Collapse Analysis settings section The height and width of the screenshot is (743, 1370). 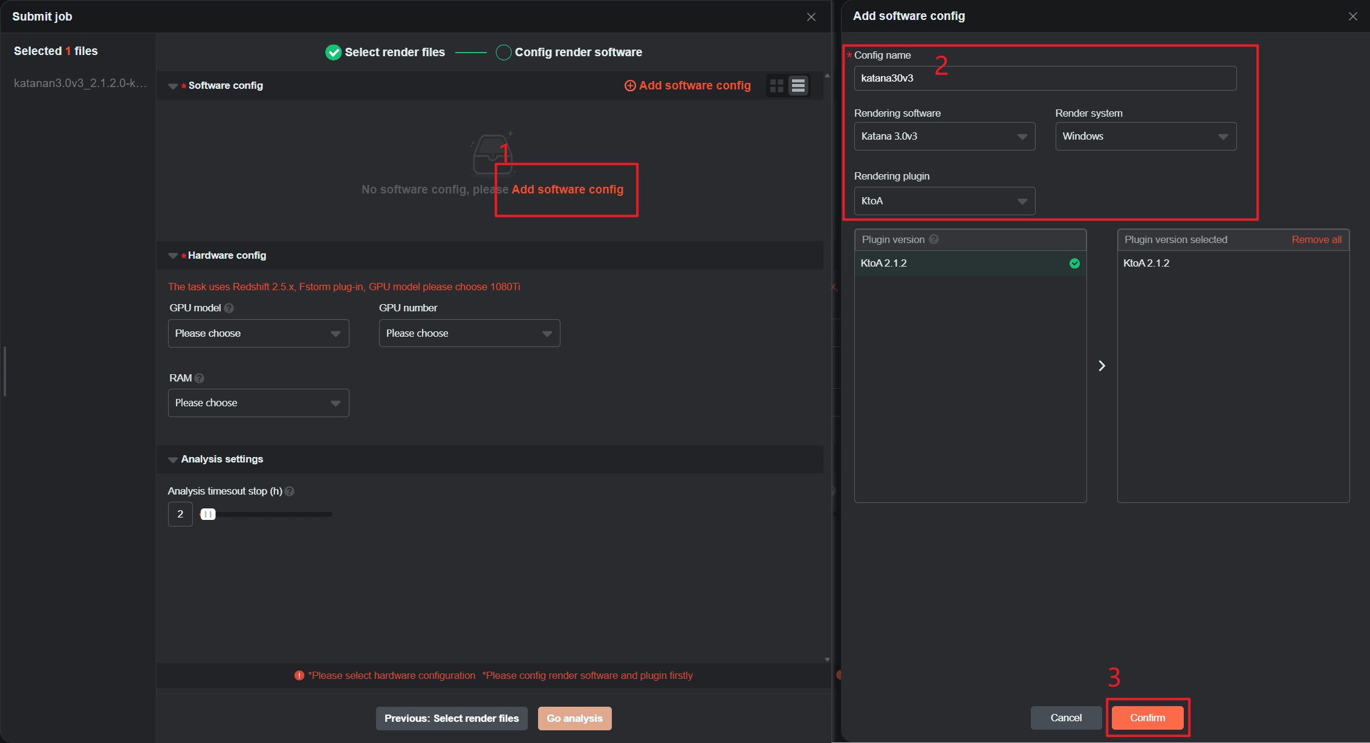[173, 459]
